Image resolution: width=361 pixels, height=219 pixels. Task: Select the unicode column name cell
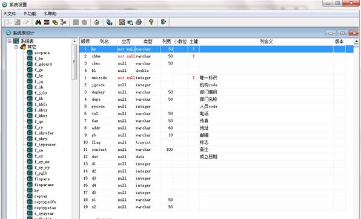coord(99,78)
